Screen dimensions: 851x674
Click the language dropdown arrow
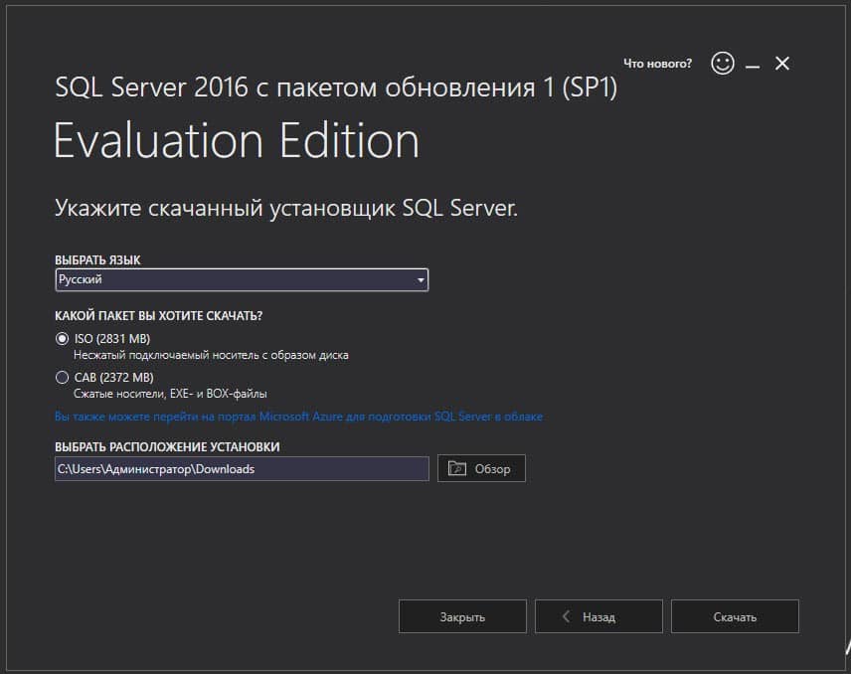click(419, 279)
